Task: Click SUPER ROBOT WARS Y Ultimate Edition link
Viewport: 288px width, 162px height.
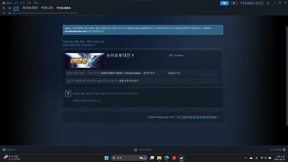Action: [121, 73]
